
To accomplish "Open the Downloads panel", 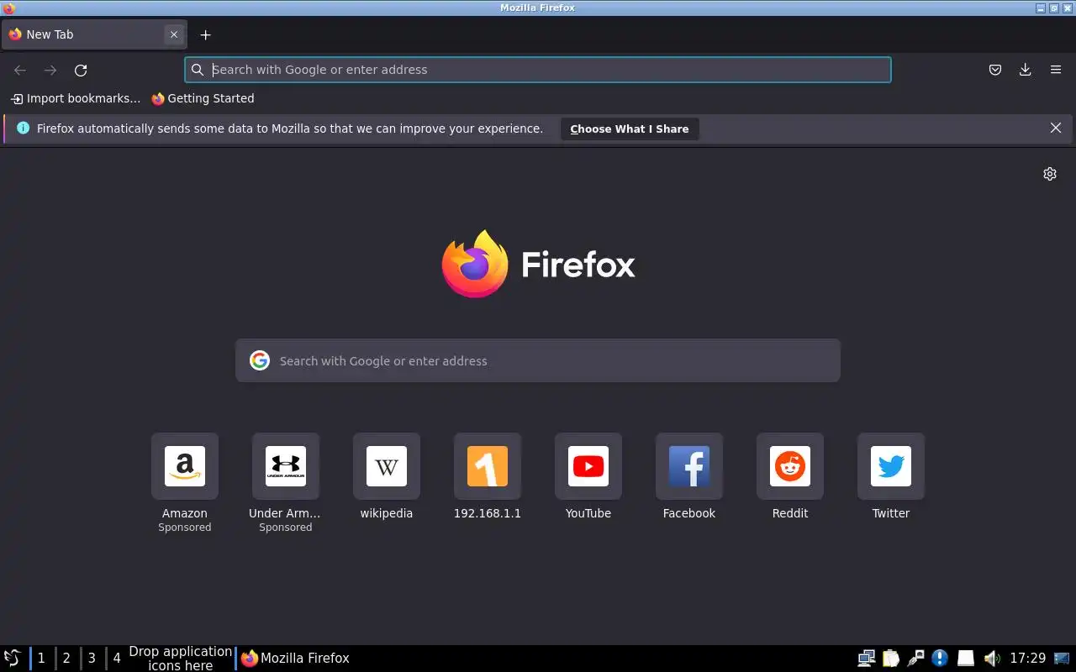I will [1025, 70].
